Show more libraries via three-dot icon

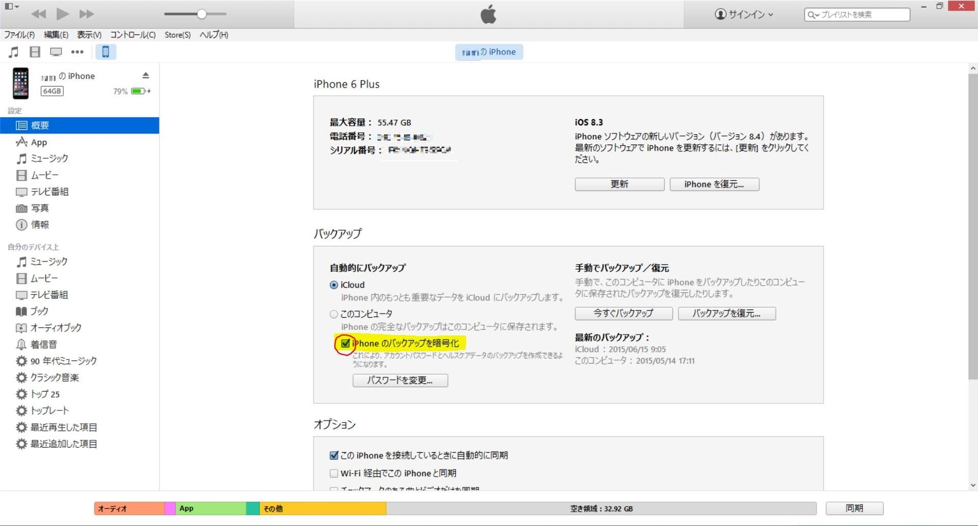coord(77,52)
